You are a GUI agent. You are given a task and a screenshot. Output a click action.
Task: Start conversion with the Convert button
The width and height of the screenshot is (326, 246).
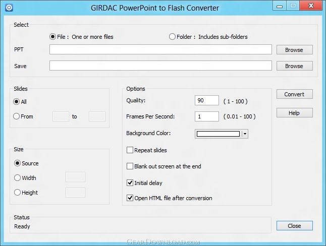point(294,94)
